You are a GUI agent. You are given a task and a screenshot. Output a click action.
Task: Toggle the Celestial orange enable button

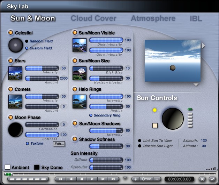click(11, 33)
